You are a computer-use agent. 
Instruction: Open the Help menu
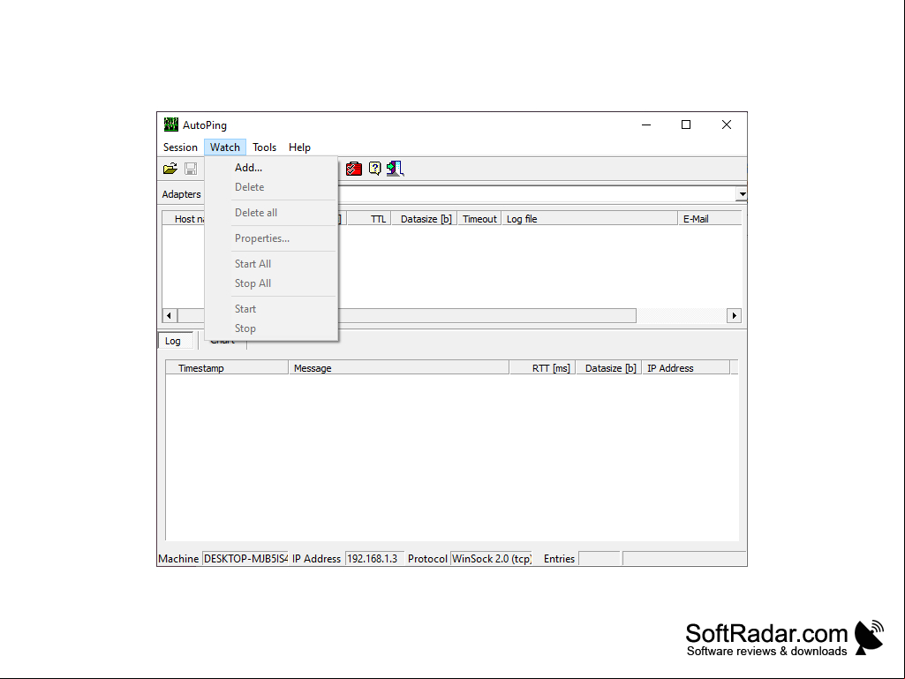click(x=299, y=147)
